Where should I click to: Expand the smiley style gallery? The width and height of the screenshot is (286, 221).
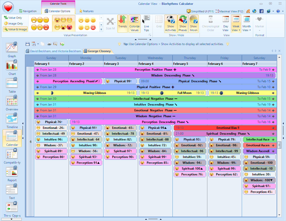101,29
